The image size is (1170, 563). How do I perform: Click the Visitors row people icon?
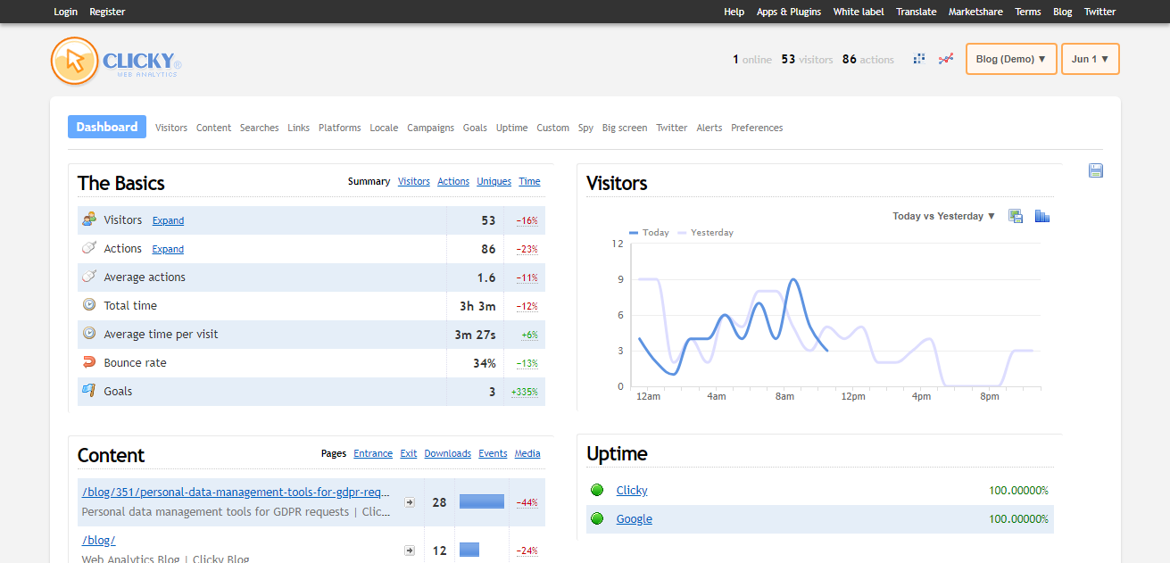click(88, 219)
